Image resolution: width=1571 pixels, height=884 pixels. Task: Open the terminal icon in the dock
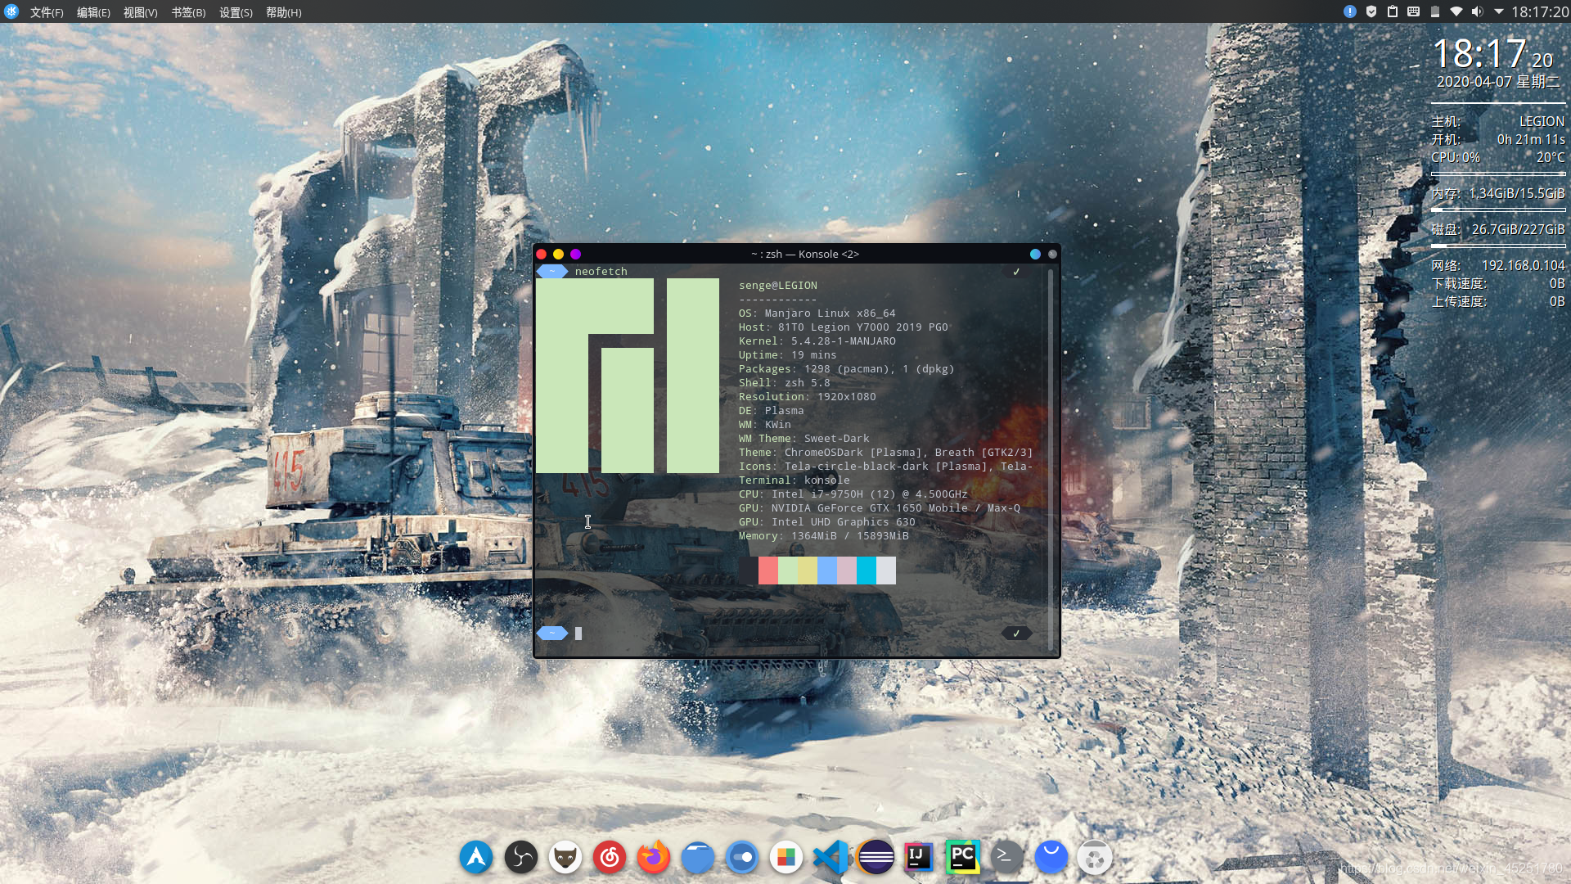tap(1007, 857)
